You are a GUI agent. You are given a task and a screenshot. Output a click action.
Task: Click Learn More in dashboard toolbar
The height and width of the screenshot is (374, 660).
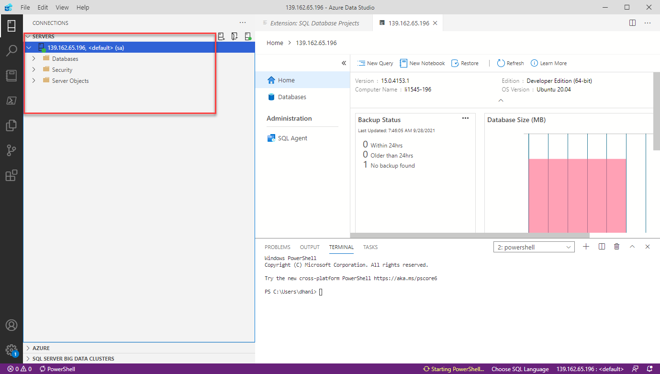tap(548, 63)
